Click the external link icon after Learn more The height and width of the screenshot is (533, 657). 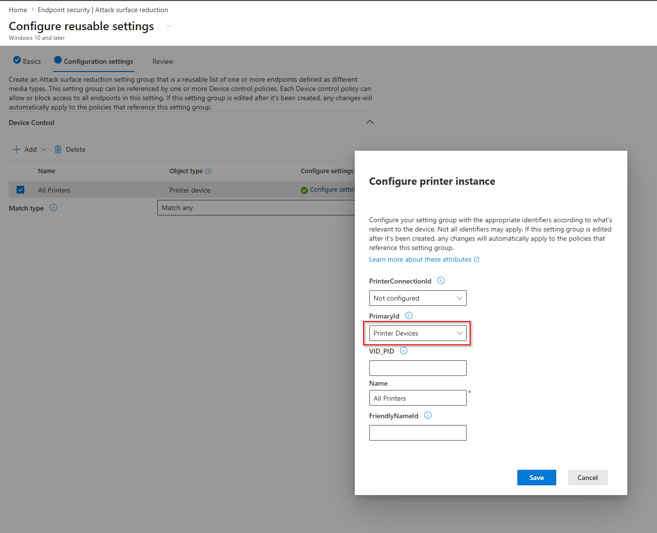[477, 259]
